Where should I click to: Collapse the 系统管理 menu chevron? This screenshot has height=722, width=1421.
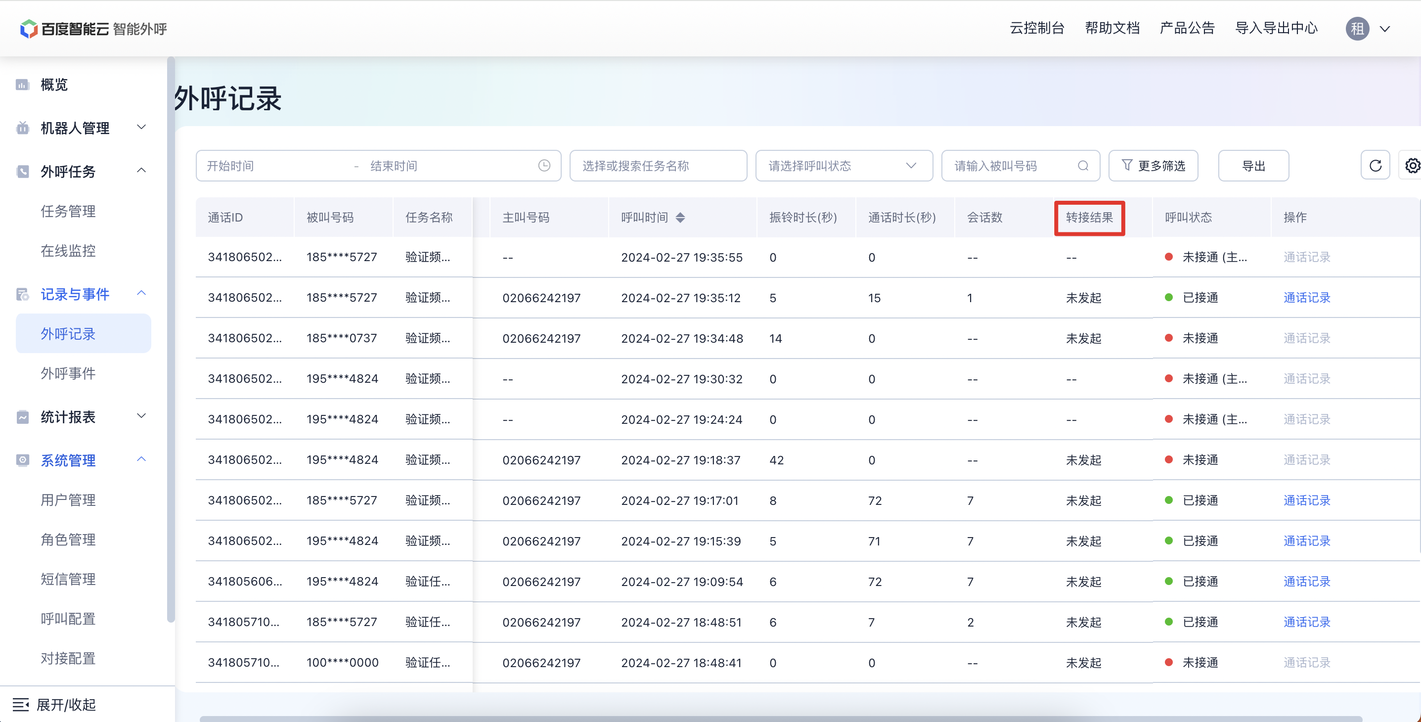click(141, 459)
